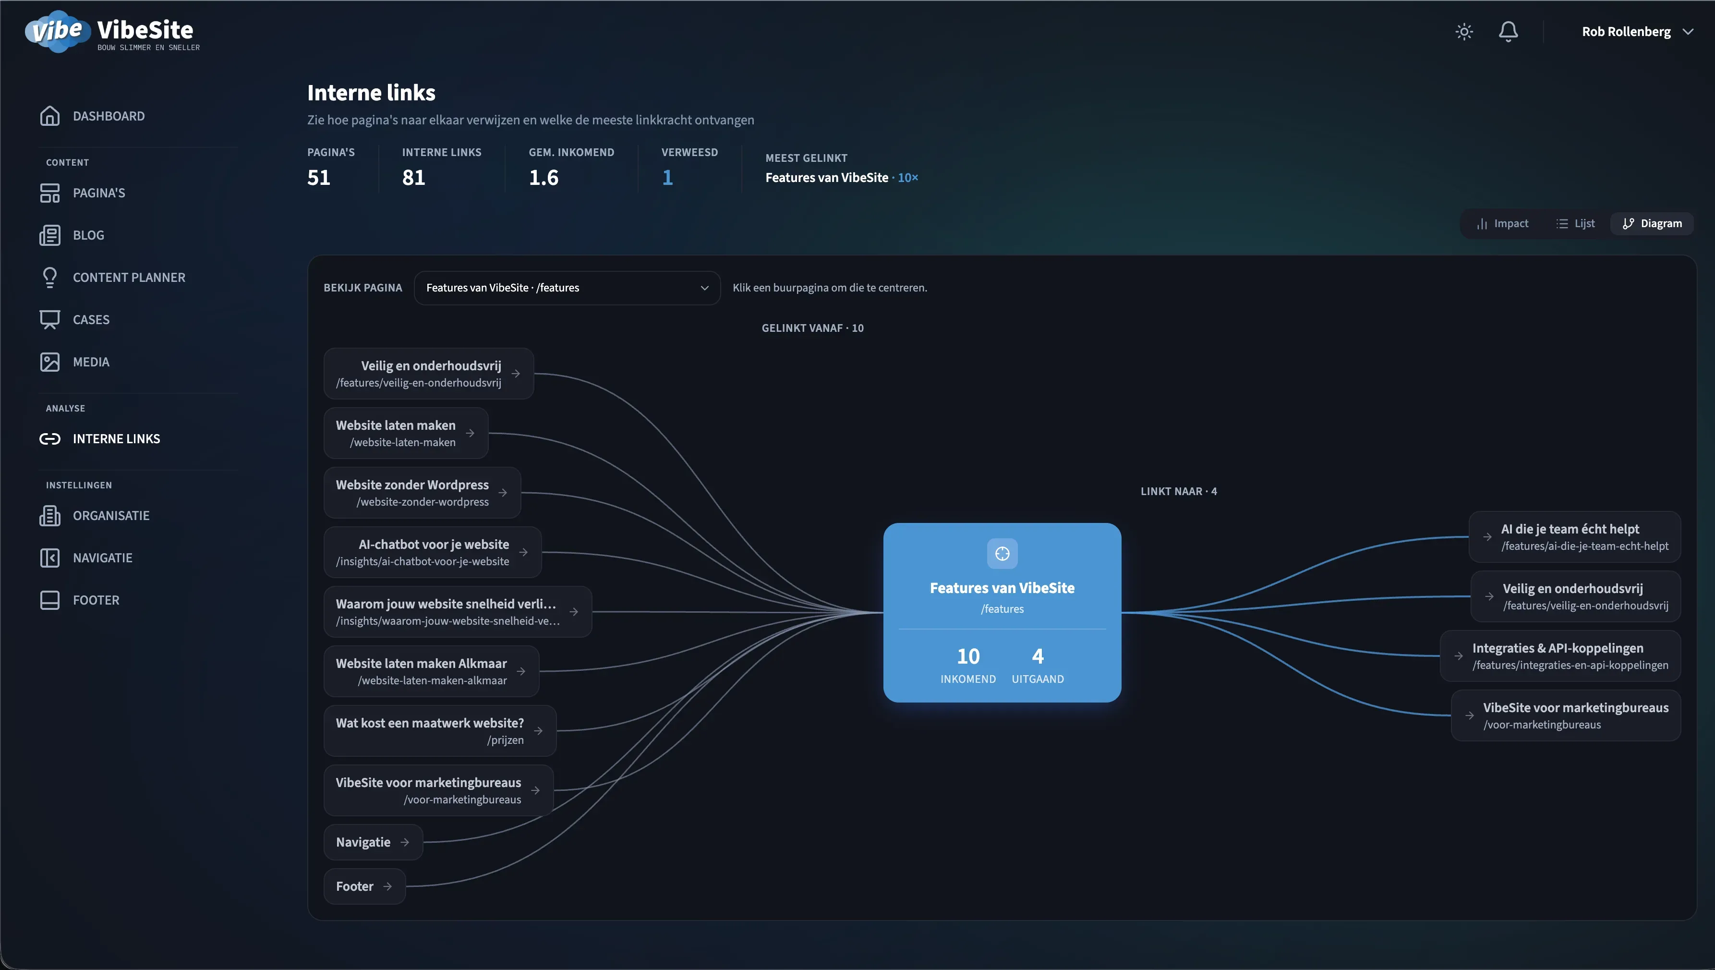Click the Gem. inkomend value 1.6

543,177
